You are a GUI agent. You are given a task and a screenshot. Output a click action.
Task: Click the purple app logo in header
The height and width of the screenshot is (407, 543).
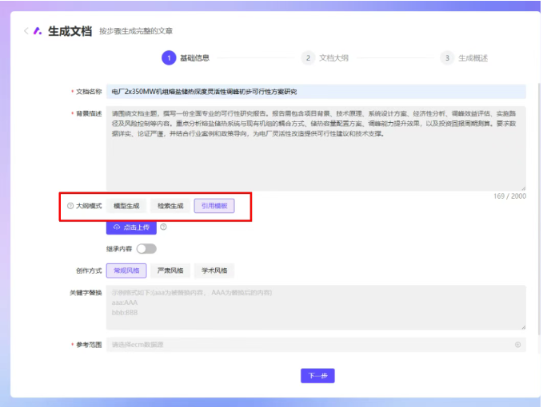click(38, 31)
